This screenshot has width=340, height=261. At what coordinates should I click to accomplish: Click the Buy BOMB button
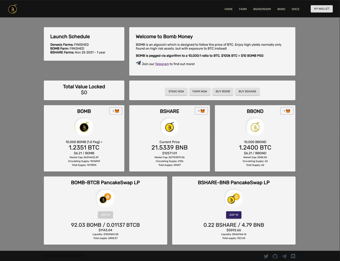click(x=223, y=91)
